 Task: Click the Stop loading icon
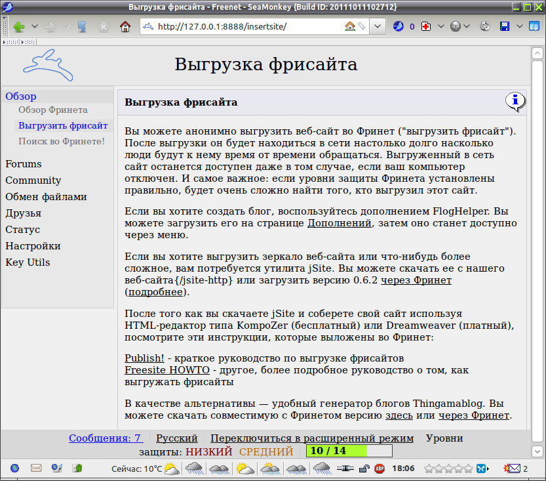[104, 26]
